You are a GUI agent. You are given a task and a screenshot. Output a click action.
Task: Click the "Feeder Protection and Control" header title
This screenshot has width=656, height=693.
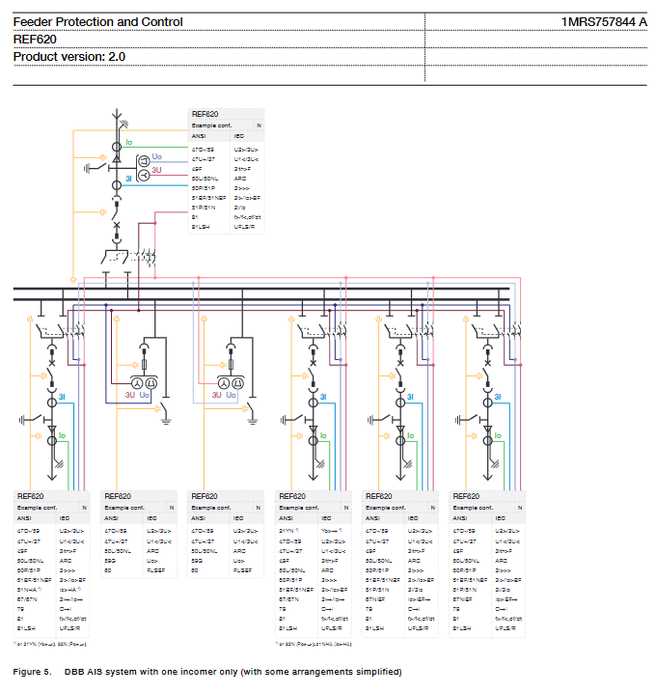pos(97,21)
